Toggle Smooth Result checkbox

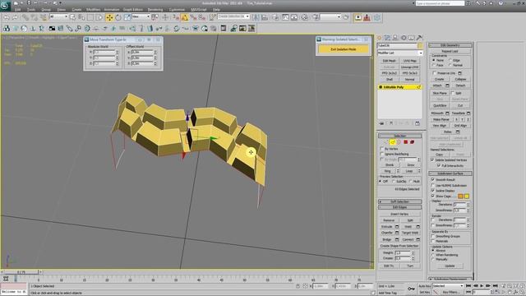(433, 179)
